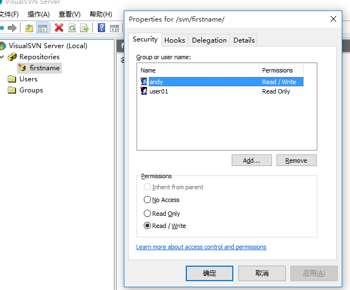Click the Name column header
This screenshot has height=290, width=350.
(x=198, y=70)
